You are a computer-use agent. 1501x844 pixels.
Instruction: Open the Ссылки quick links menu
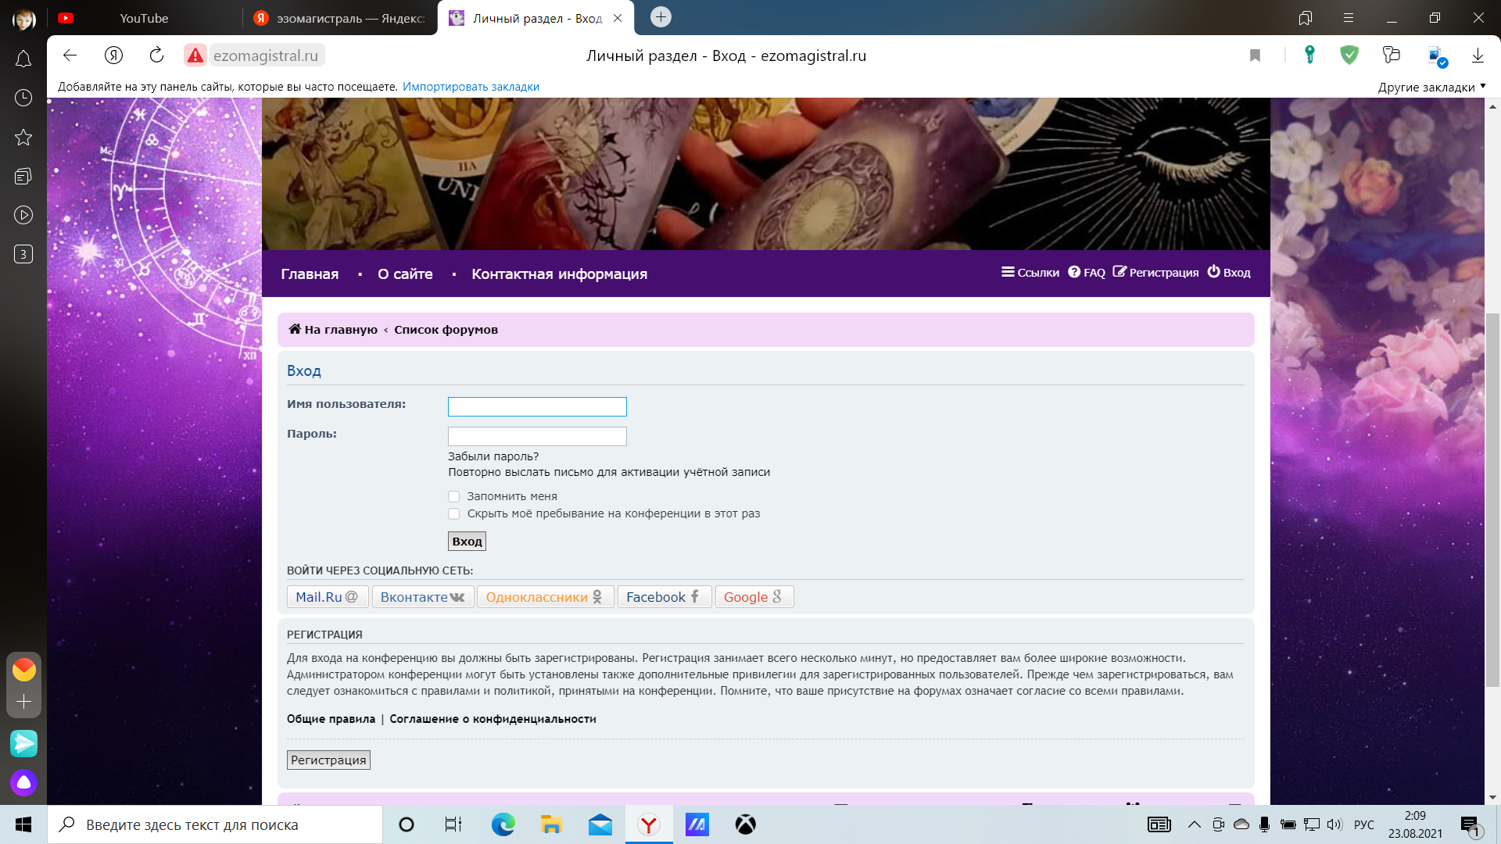[1030, 273]
